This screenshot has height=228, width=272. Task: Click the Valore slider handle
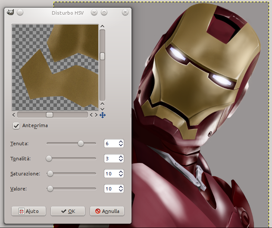50,189
